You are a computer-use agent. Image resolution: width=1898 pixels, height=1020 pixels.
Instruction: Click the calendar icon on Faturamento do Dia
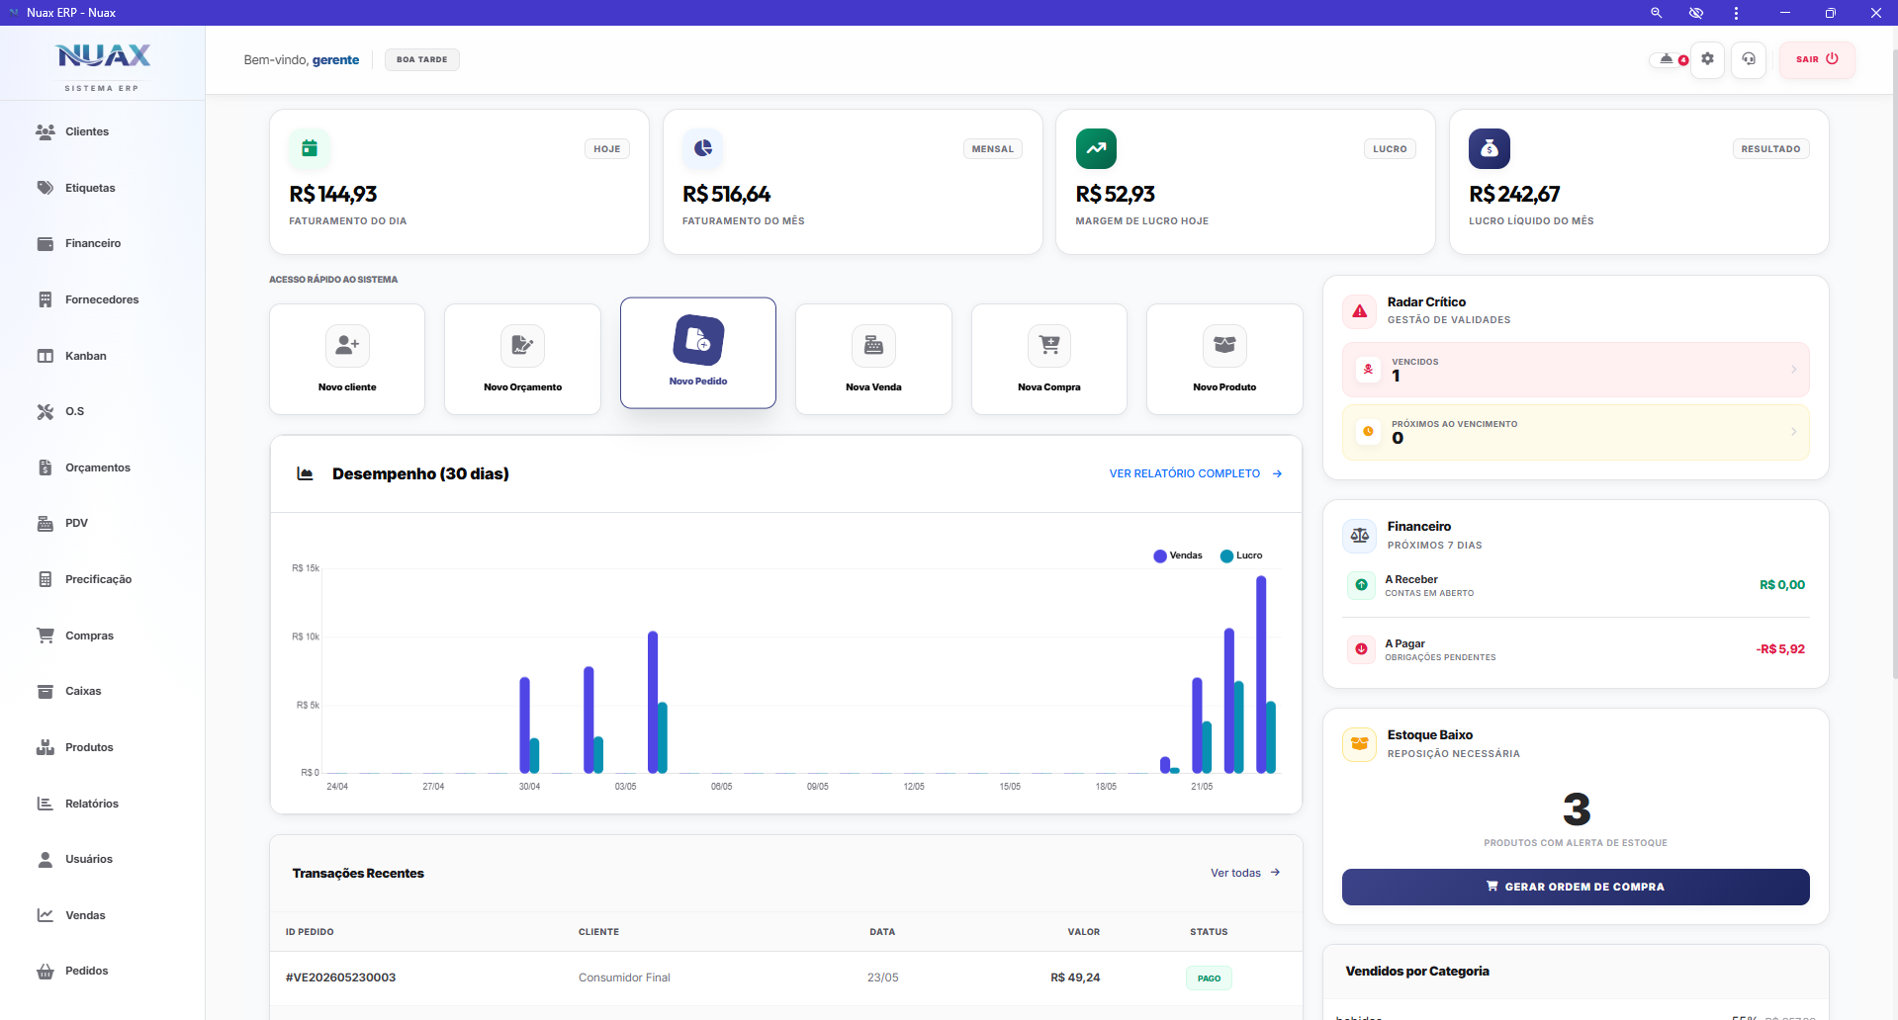point(310,148)
